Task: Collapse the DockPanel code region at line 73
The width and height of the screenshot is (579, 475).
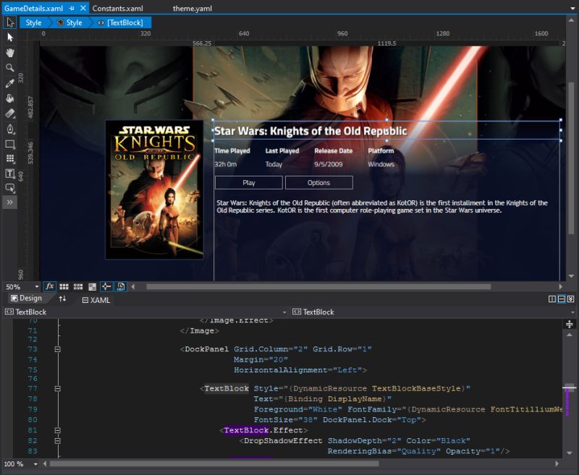Action: 58,349
